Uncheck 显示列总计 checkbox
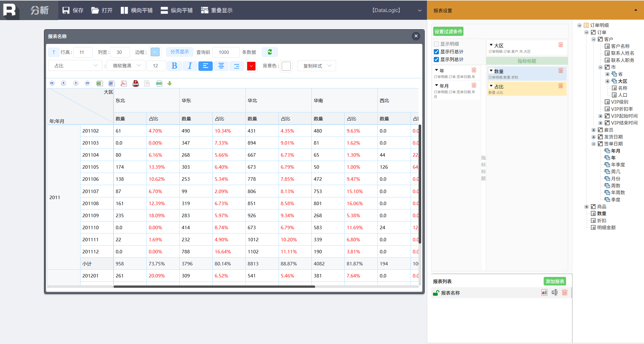Viewport: 644px width, 344px height. pyautogui.click(x=436, y=59)
